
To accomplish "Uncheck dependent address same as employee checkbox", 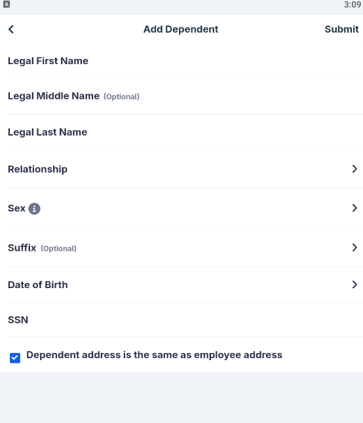I will coord(15,358).
